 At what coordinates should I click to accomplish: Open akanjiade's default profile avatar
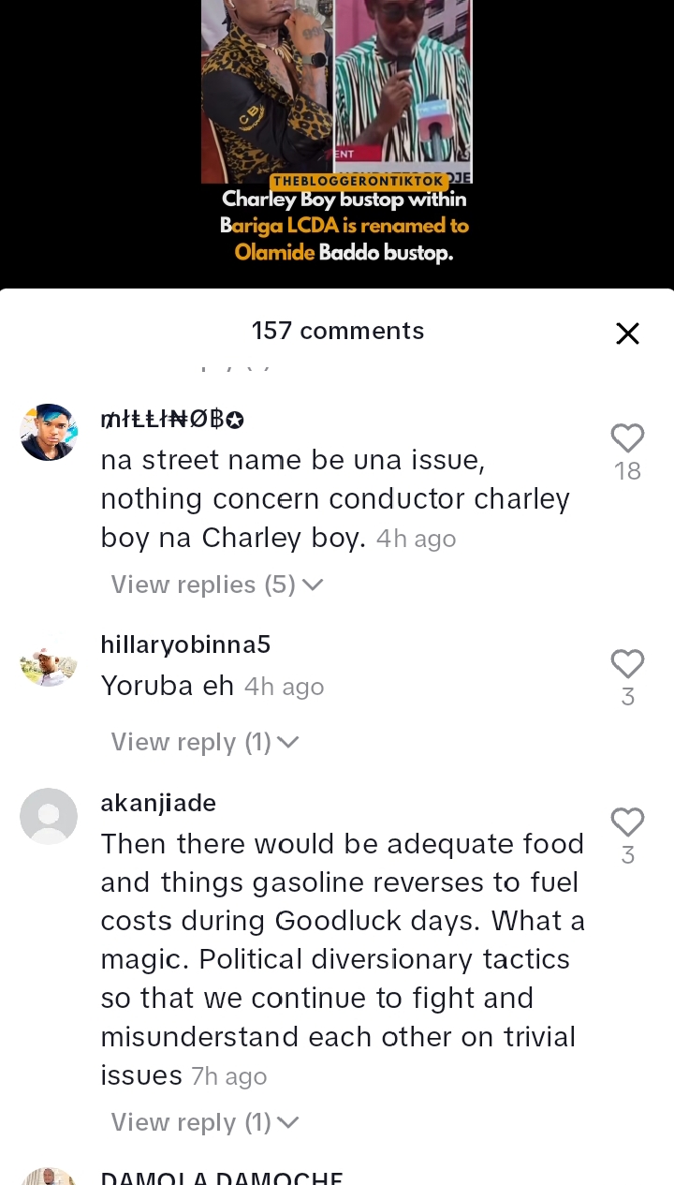coord(49,817)
